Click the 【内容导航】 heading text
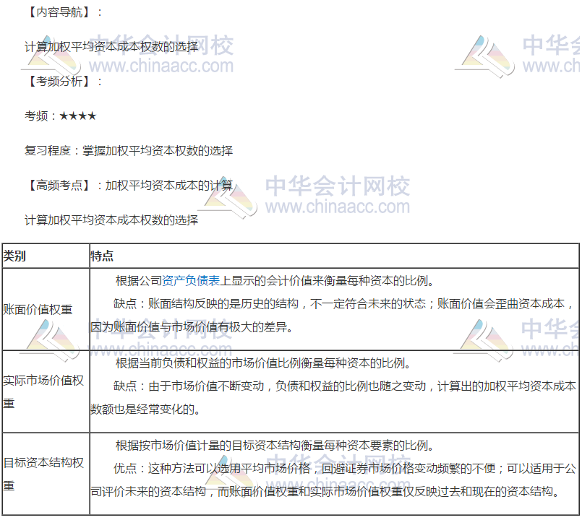This screenshot has width=582, height=520. click(58, 12)
